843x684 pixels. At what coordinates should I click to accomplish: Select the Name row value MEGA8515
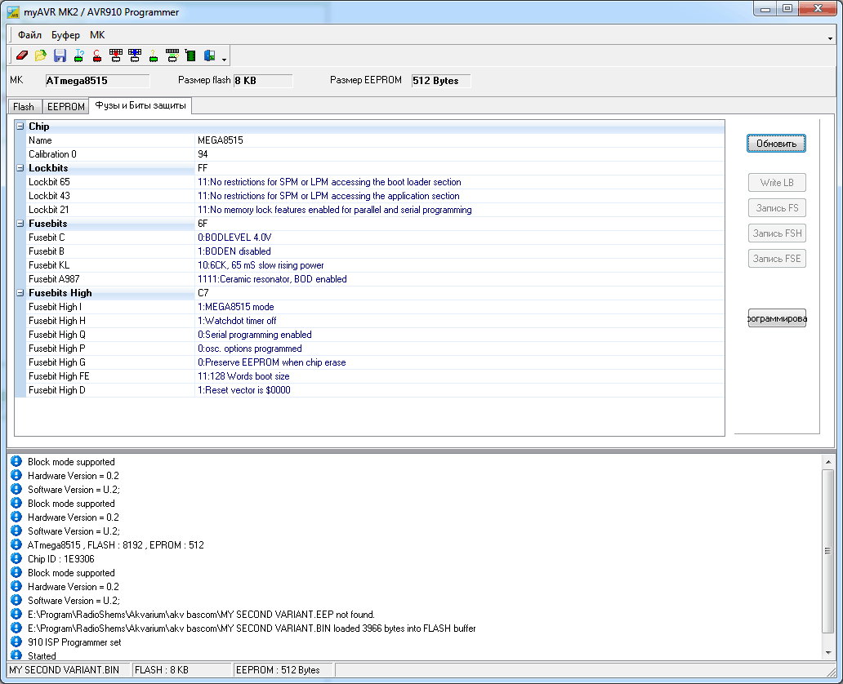[221, 140]
